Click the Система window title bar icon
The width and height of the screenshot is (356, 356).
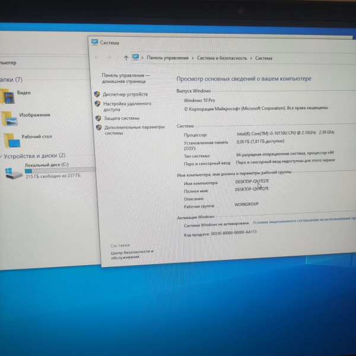point(95,42)
